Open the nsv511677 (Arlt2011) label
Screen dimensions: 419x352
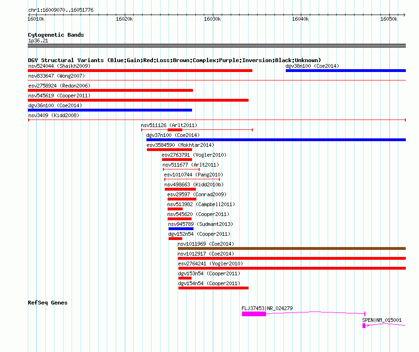191,165
